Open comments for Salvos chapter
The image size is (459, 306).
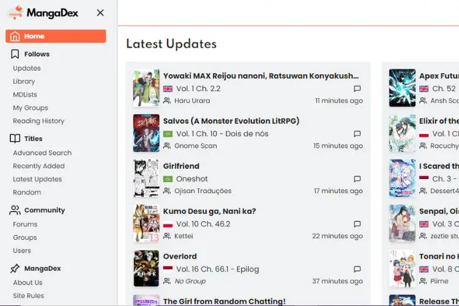pos(357,134)
